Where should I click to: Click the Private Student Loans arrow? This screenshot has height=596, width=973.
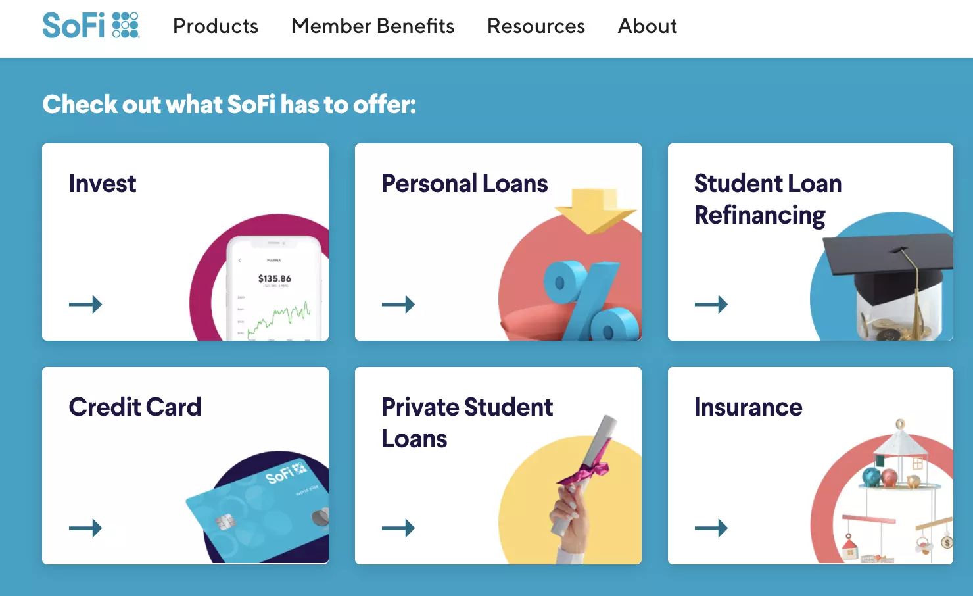coord(398,528)
